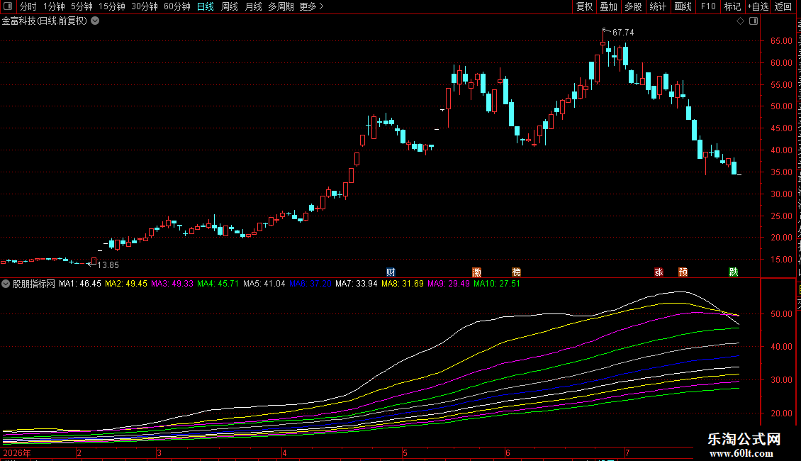The height and width of the screenshot is (461, 801).
Task: Toggle the side panel icon near price axis
Action: [754, 21]
